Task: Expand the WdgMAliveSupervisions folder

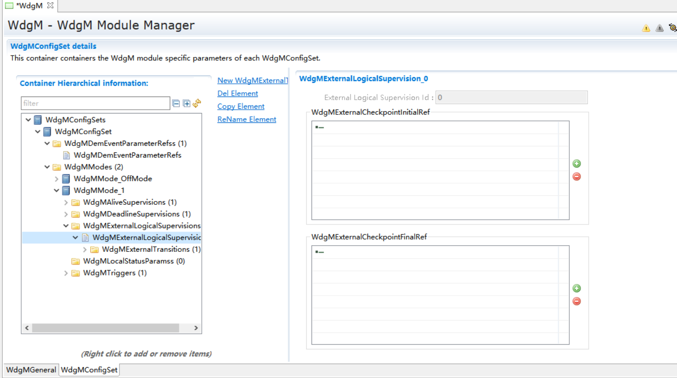Action: (x=66, y=202)
